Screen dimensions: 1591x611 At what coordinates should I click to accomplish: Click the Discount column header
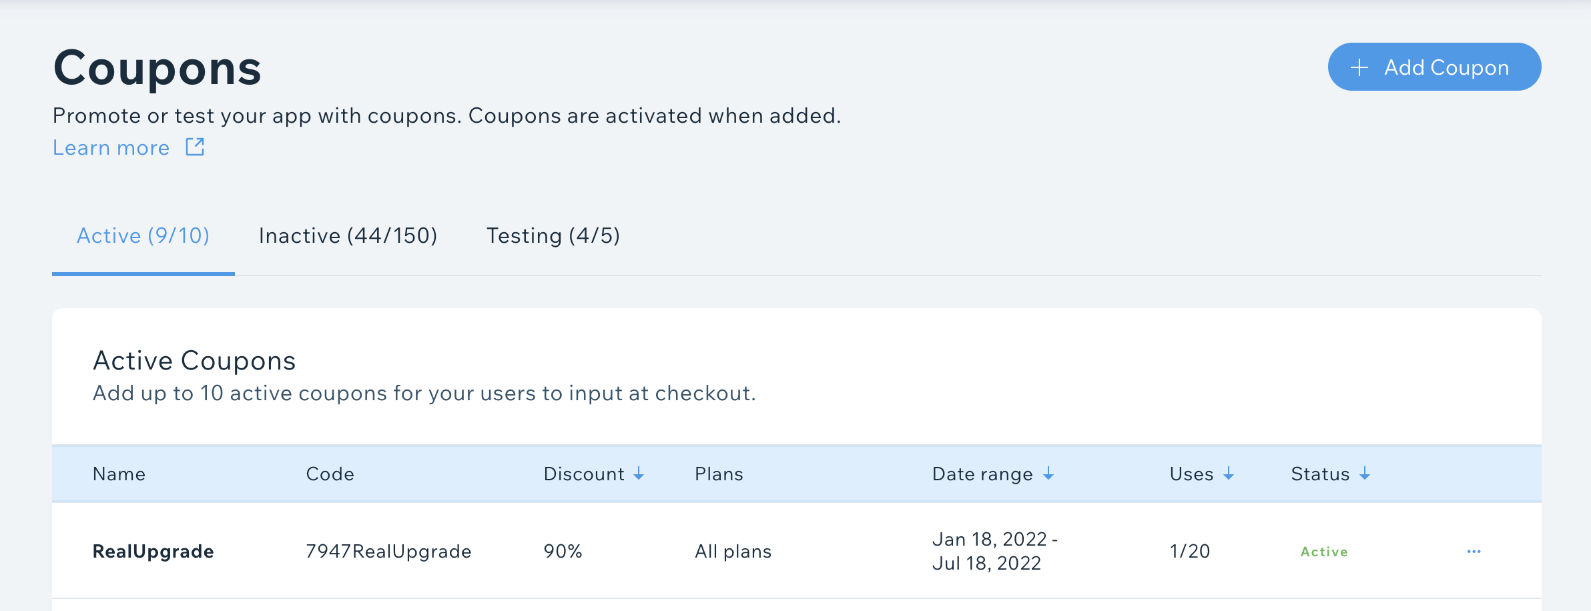[584, 474]
